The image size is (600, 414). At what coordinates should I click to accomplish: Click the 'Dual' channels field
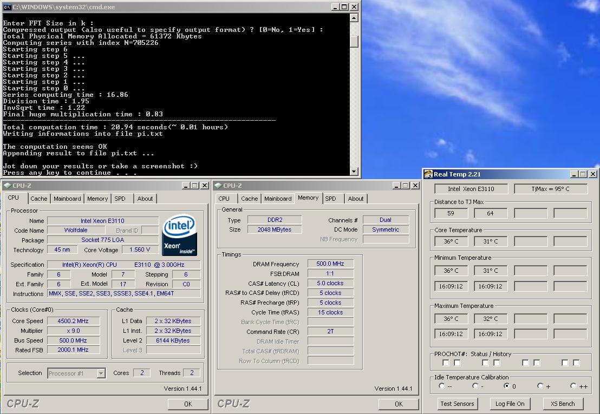(x=386, y=220)
